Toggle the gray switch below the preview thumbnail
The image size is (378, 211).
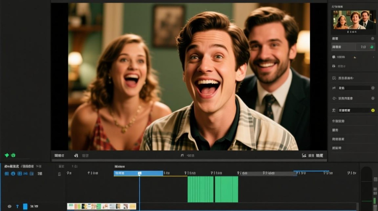click(x=373, y=39)
